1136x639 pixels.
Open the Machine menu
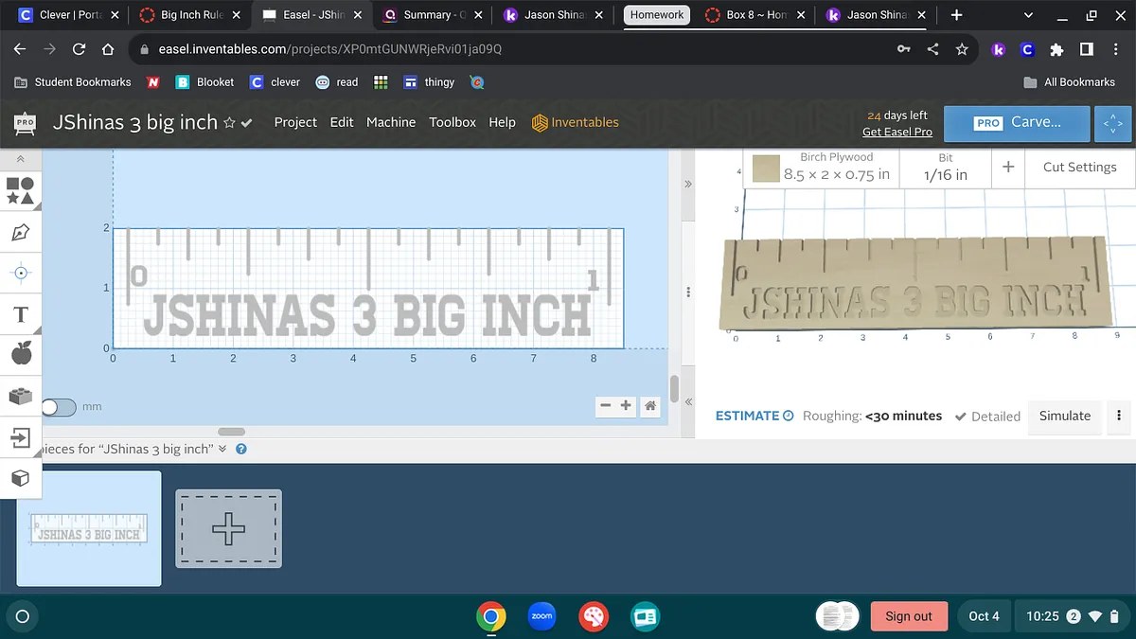click(x=391, y=122)
